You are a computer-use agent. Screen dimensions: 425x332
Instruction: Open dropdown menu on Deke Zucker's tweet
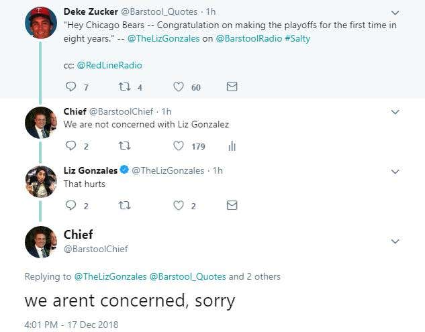pyautogui.click(x=395, y=13)
